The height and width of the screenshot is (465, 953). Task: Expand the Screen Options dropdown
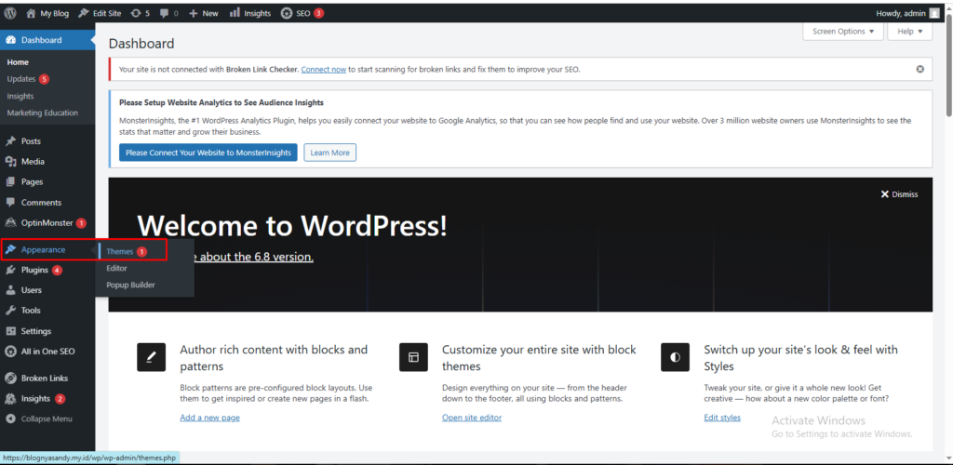(843, 32)
